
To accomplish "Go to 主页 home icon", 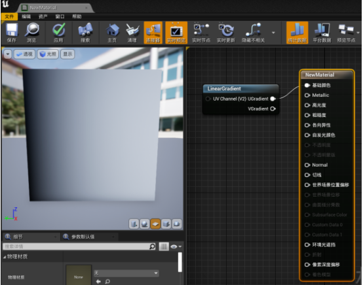I will [112, 33].
